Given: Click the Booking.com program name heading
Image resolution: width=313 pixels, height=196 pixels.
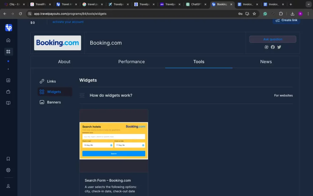Looking at the screenshot, I should click(106, 43).
